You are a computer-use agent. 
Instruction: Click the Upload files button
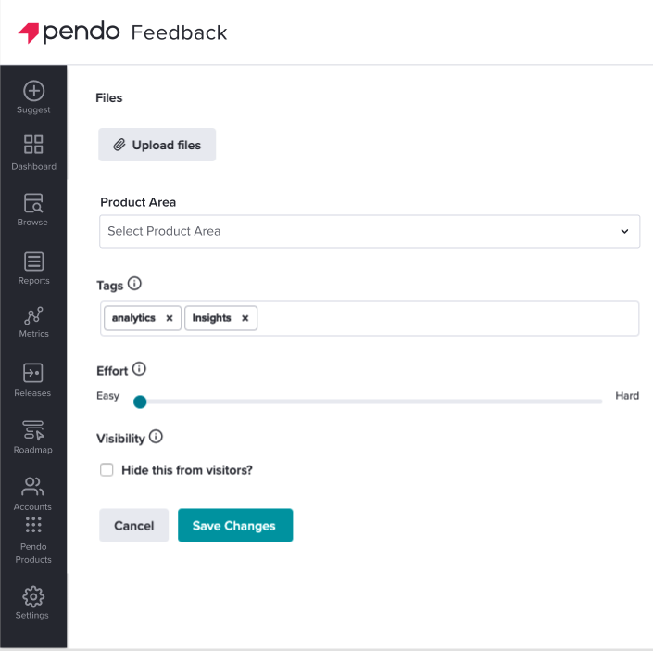coord(157,145)
